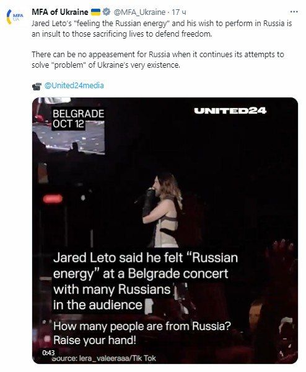This screenshot has width=306, height=372.
Task: Open the three-dot more options menu
Action: [294, 12]
